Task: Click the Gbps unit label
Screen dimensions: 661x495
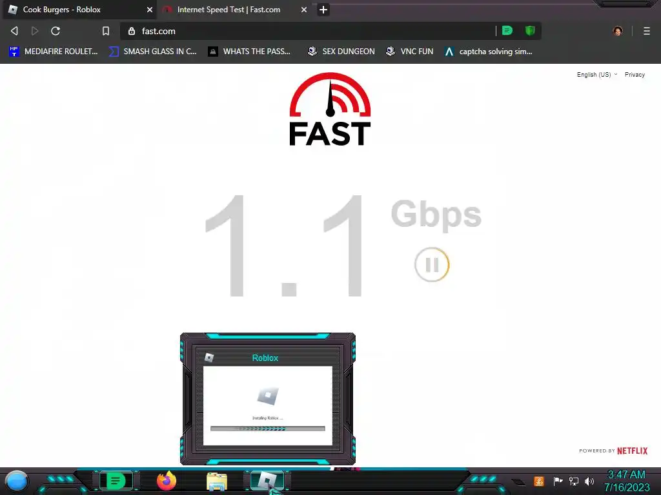Action: tap(436, 214)
